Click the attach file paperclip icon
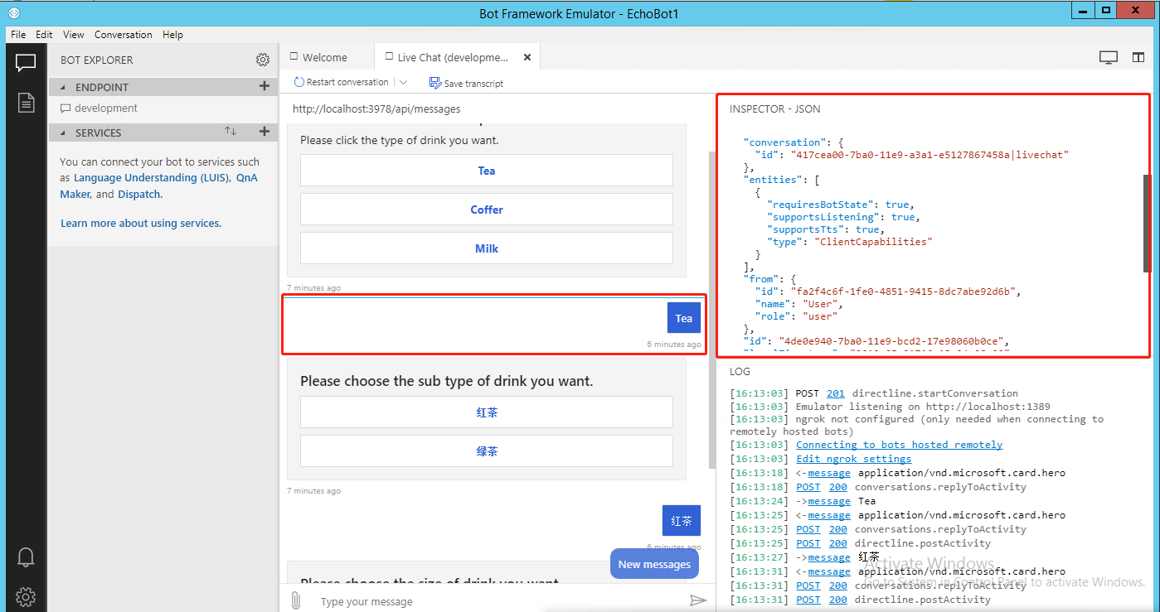1160x612 pixels. (x=295, y=600)
